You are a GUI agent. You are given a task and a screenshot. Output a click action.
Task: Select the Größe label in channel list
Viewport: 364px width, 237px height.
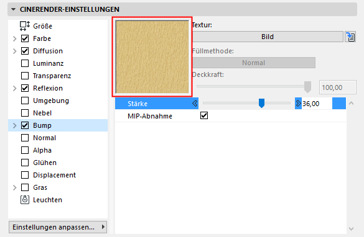(x=43, y=26)
